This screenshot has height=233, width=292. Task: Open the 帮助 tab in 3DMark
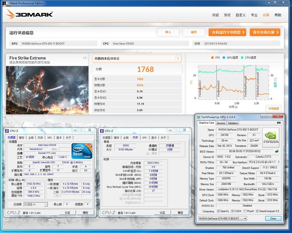(x=278, y=15)
